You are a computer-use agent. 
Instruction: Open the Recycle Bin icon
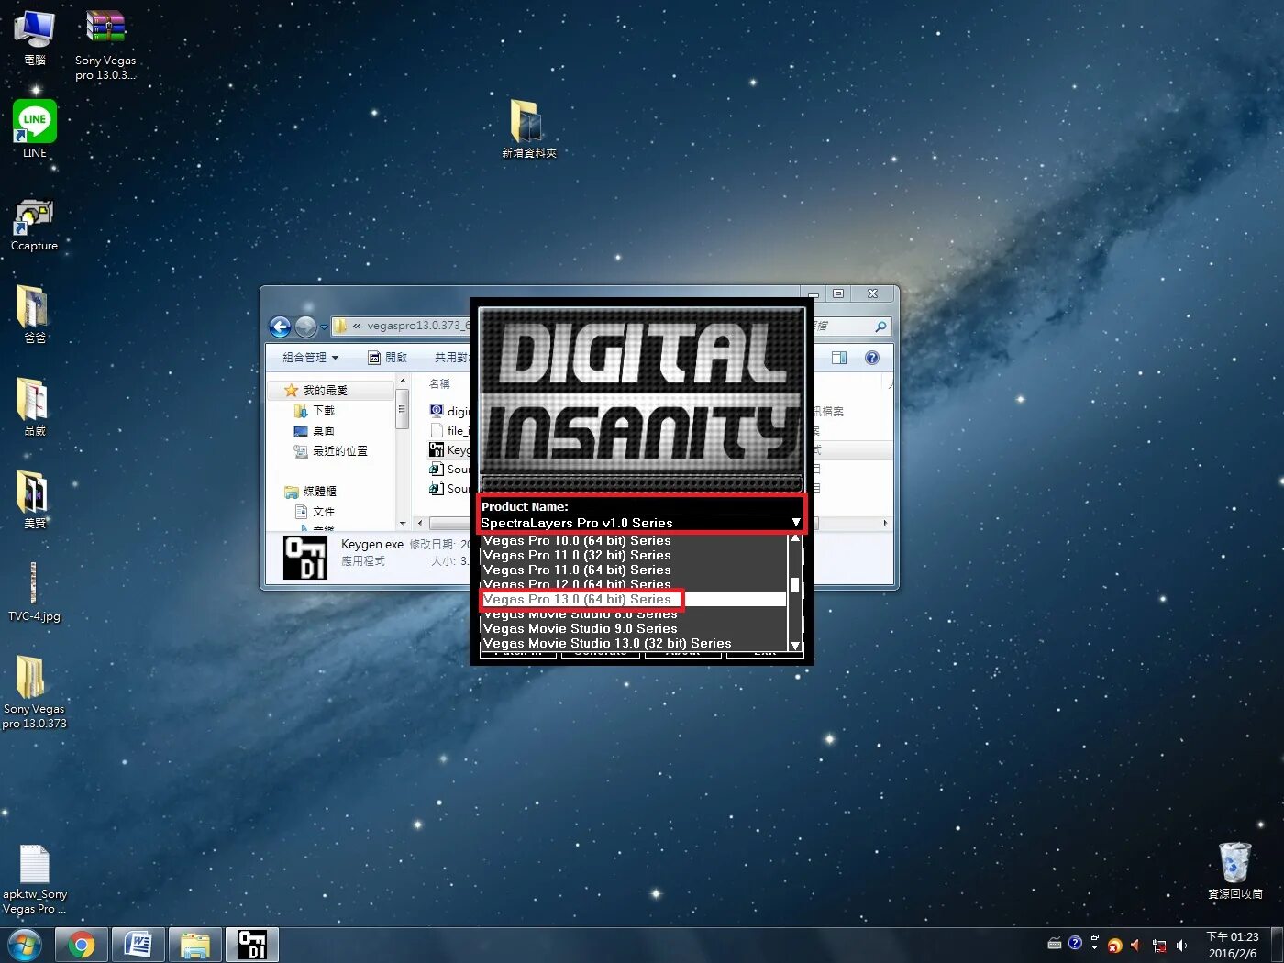(1234, 869)
